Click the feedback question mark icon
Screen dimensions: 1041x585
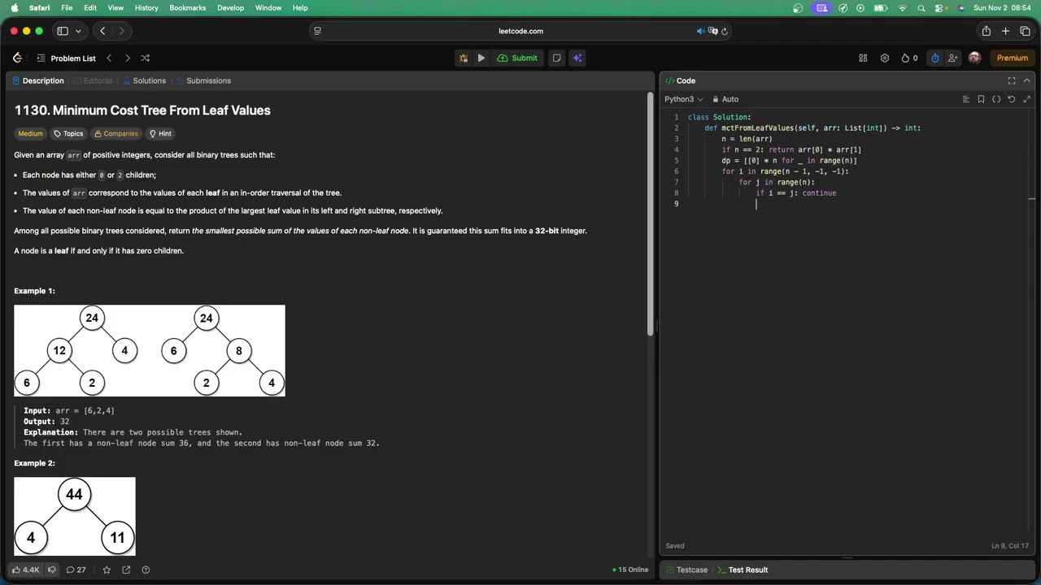tap(145, 570)
